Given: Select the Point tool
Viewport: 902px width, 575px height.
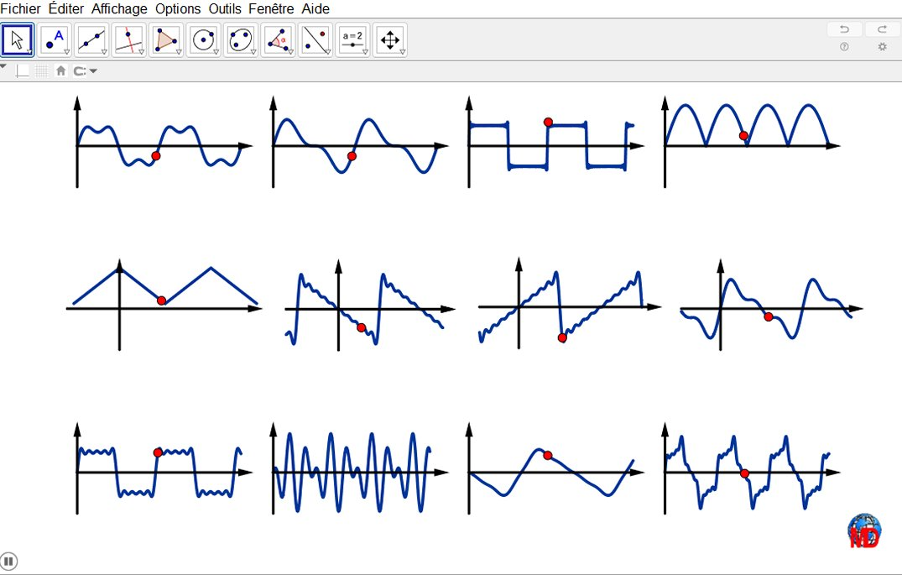Looking at the screenshot, I should pos(55,39).
